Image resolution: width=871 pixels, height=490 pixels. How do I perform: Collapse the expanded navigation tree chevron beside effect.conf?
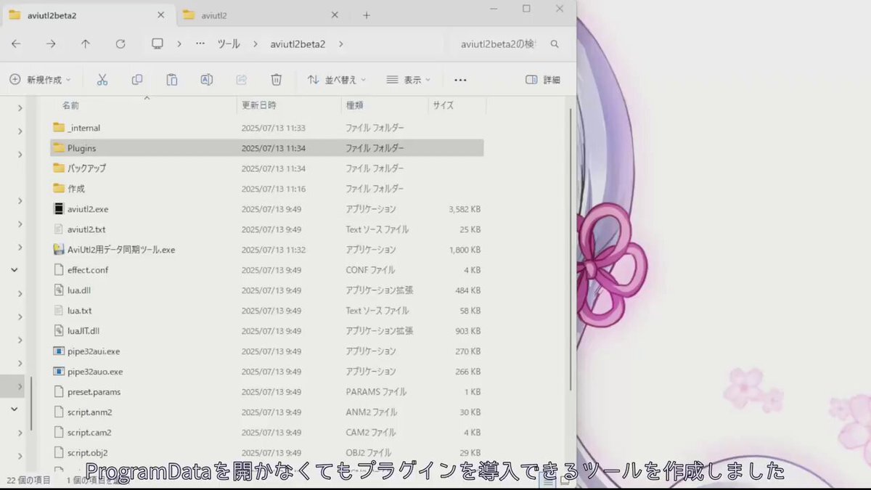(x=15, y=270)
